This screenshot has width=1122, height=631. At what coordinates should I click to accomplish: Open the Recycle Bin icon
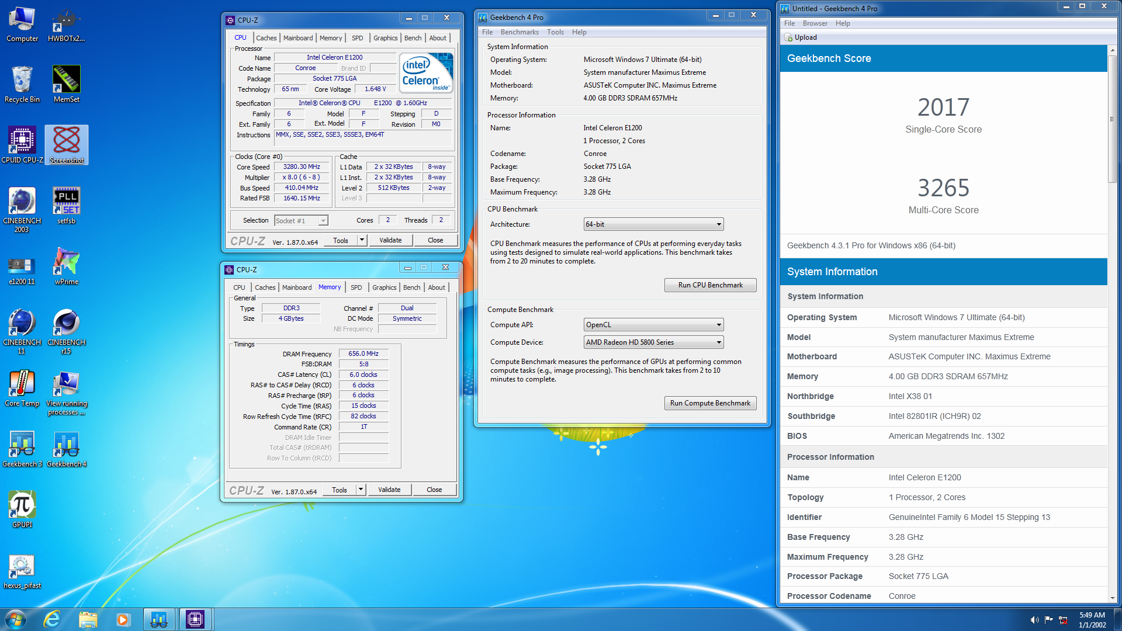pos(22,85)
